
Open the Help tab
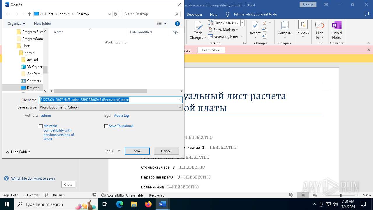tap(214, 14)
